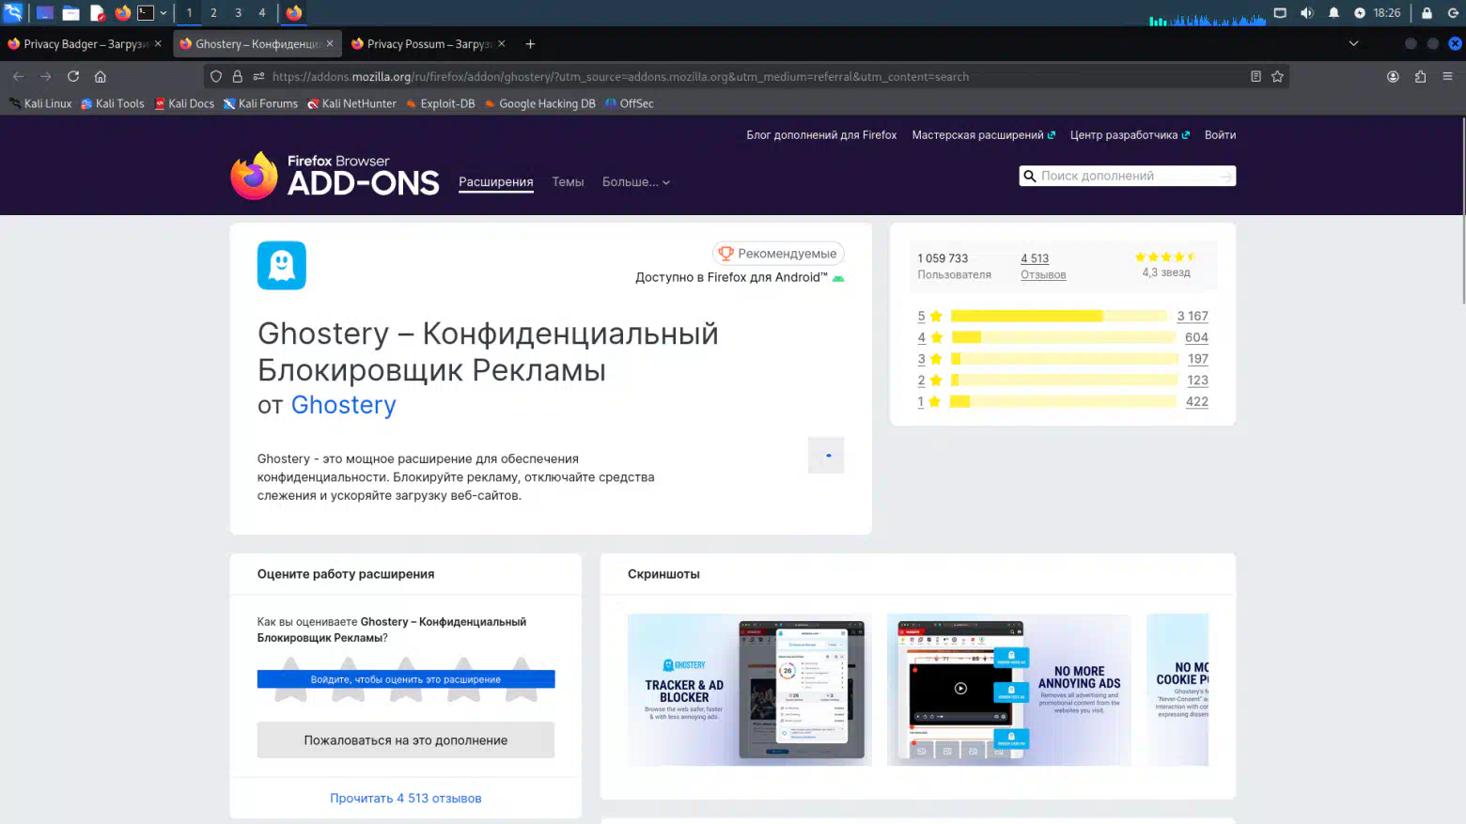The image size is (1466, 824).
Task: Click the site security padlock icon
Action: (x=238, y=77)
